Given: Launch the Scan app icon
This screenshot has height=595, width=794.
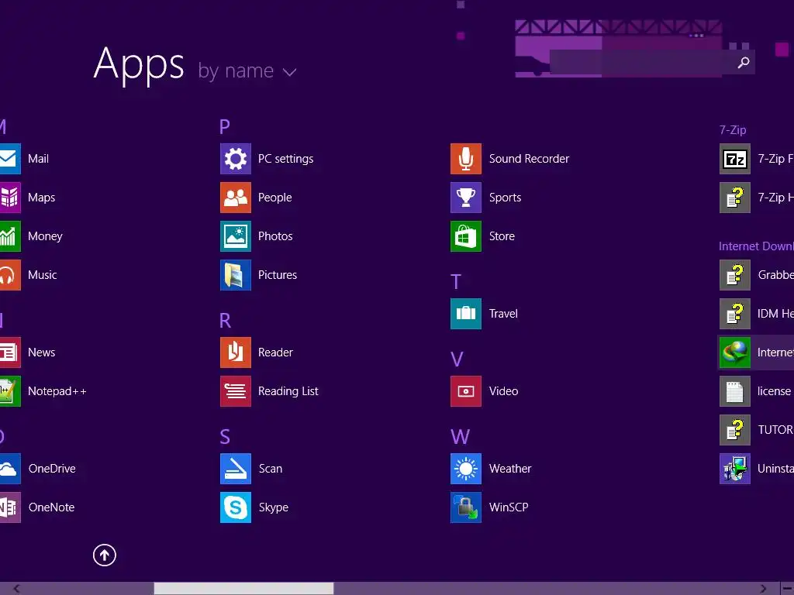Looking at the screenshot, I should tap(236, 469).
